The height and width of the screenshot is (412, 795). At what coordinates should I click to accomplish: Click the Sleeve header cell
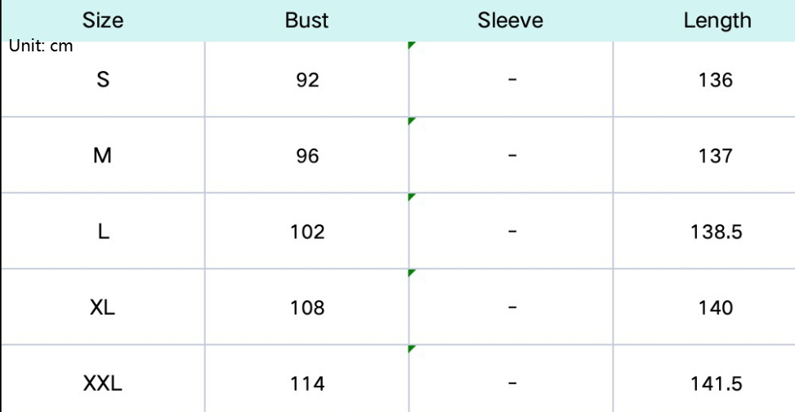[511, 20]
